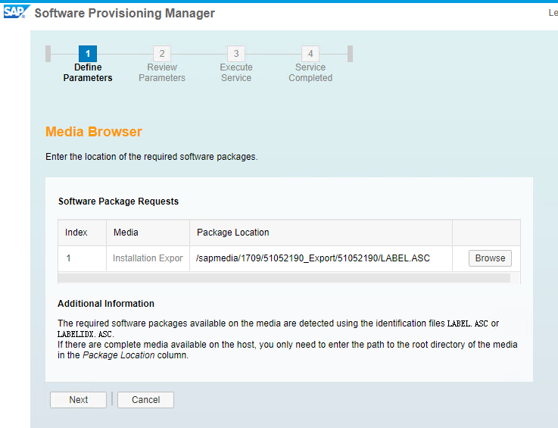Click the Package Location column header
Screen dimensions: 558x428
pos(321,233)
